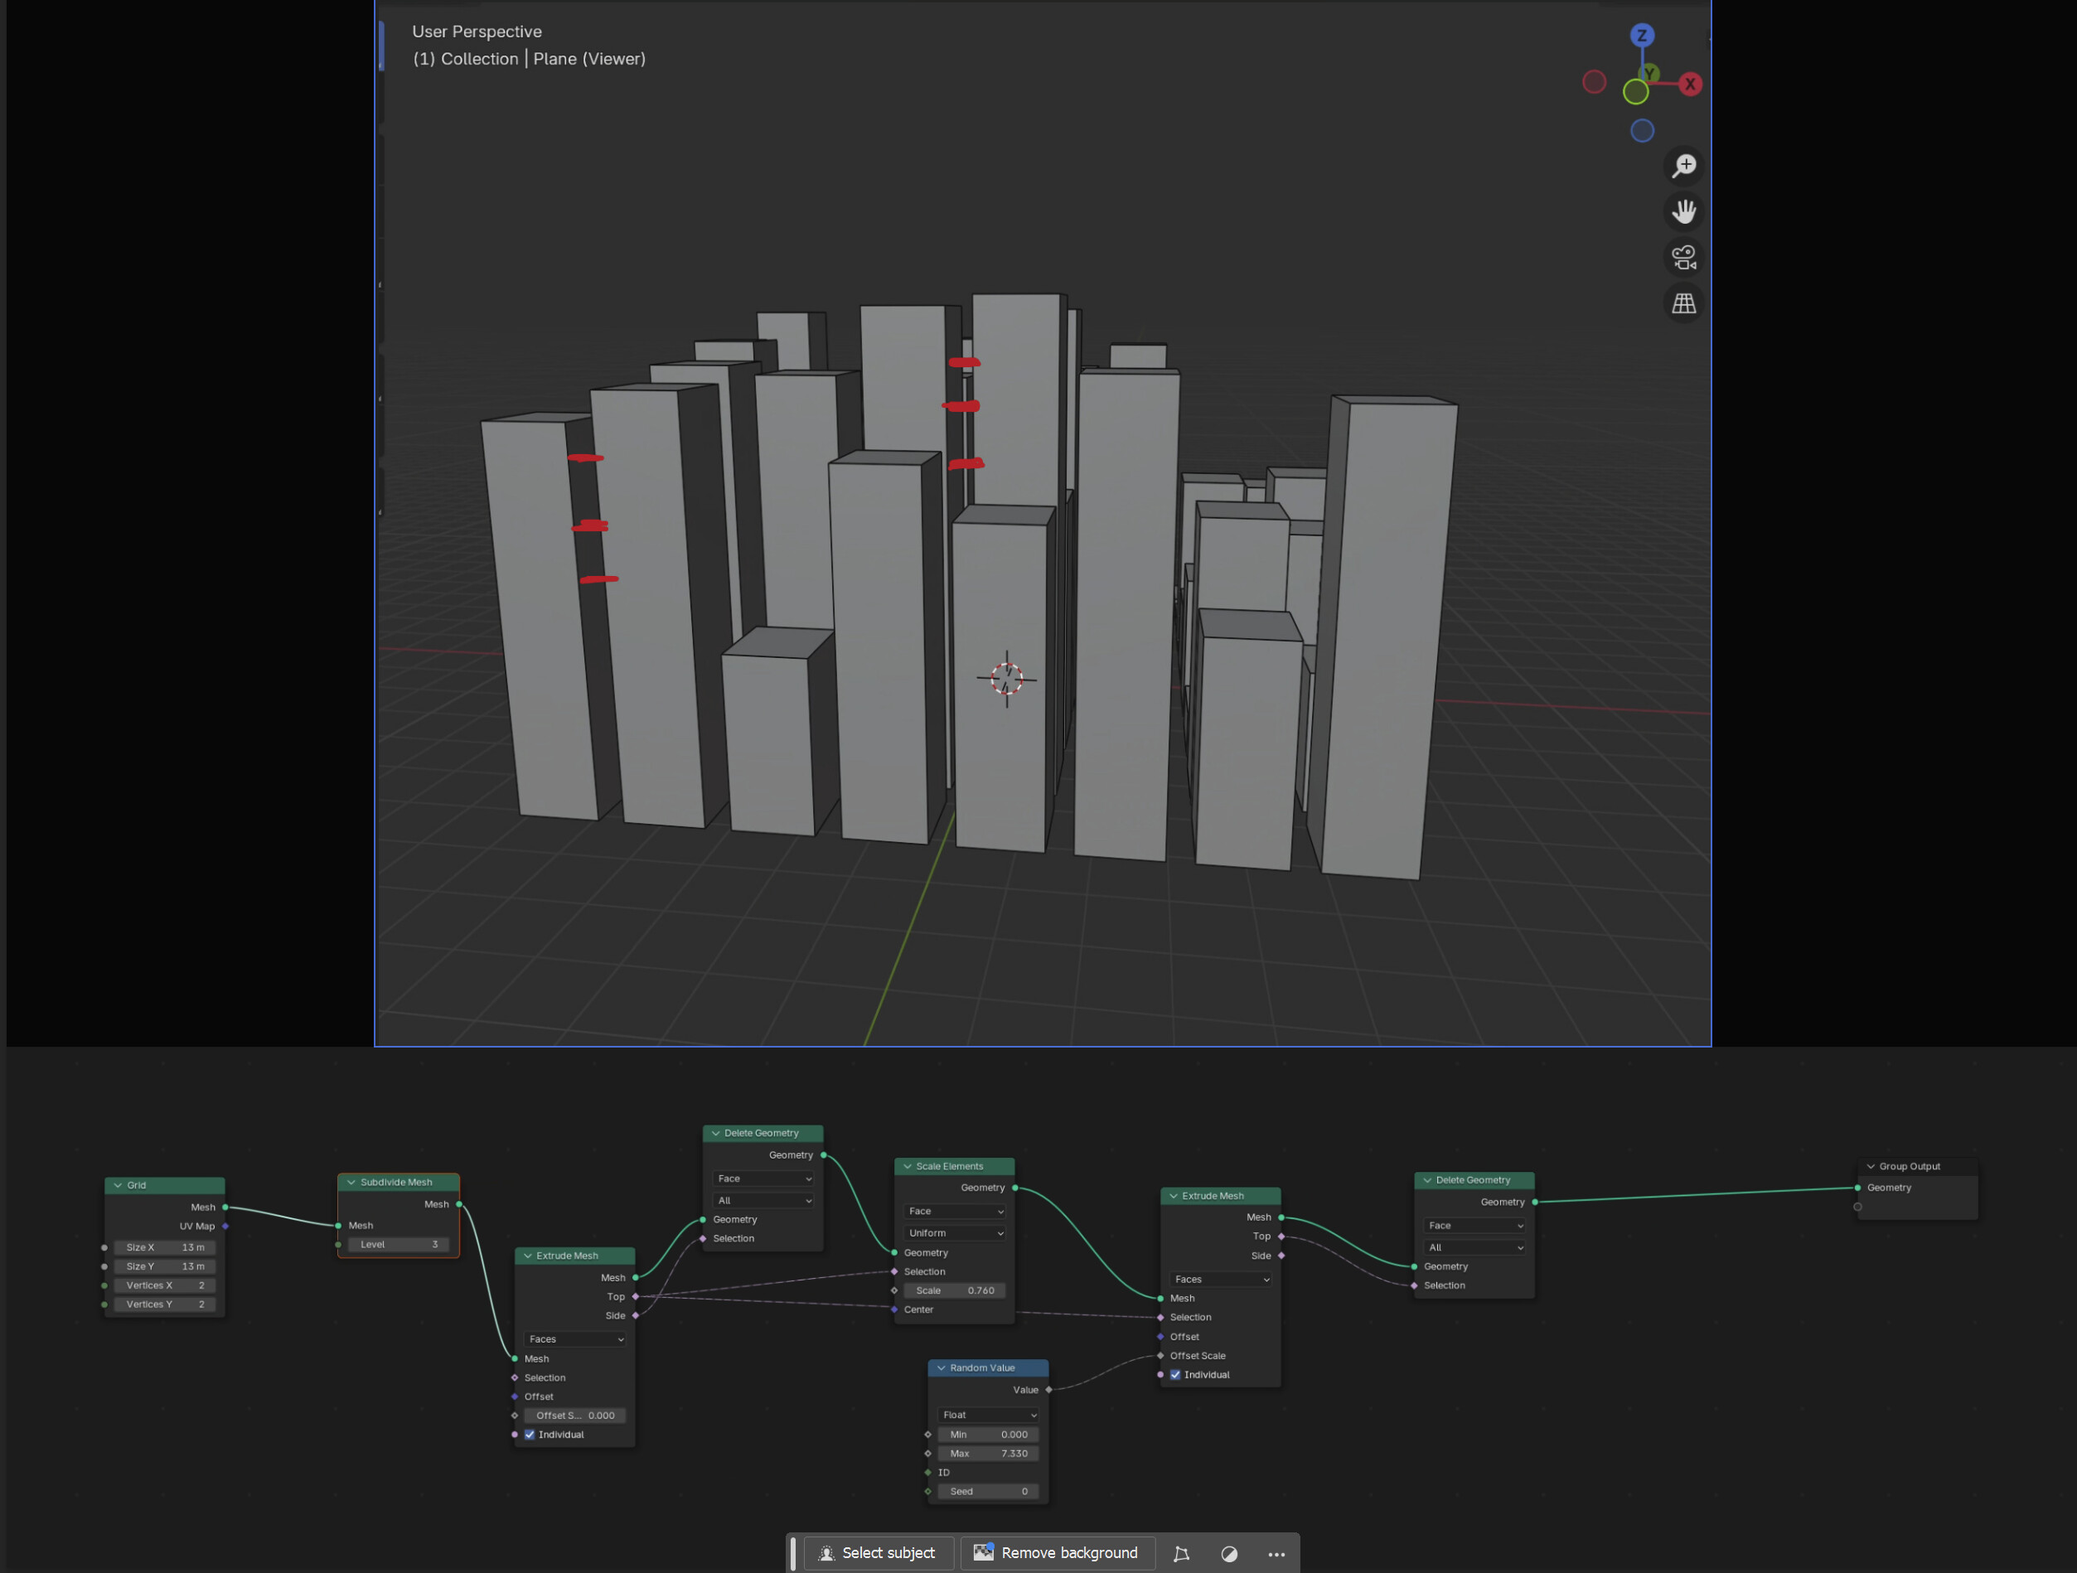Collapse the Scale Elements node
The width and height of the screenshot is (2077, 1573).
907,1166
